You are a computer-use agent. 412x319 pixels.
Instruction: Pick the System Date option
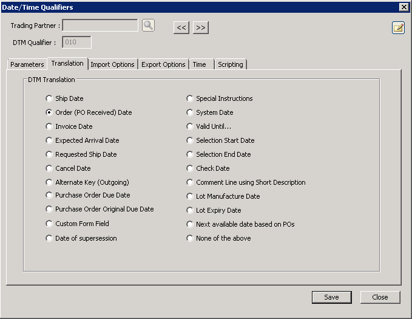(190, 112)
